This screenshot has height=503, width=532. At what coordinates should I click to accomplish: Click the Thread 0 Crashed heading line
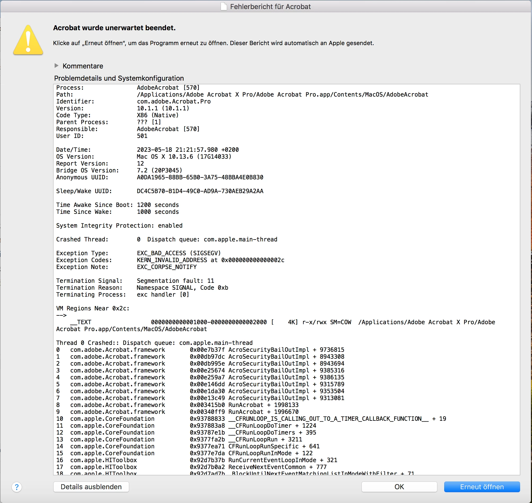(154, 343)
